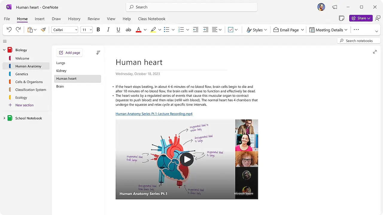Apply strikethrough formatting
Screen dimensions: 383x215
click(128, 30)
